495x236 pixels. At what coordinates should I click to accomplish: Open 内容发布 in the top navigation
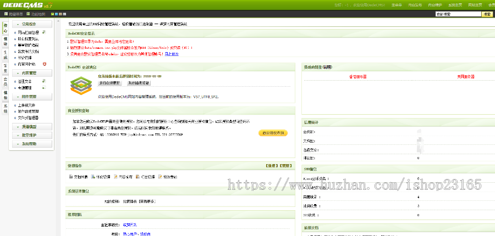point(415,5)
